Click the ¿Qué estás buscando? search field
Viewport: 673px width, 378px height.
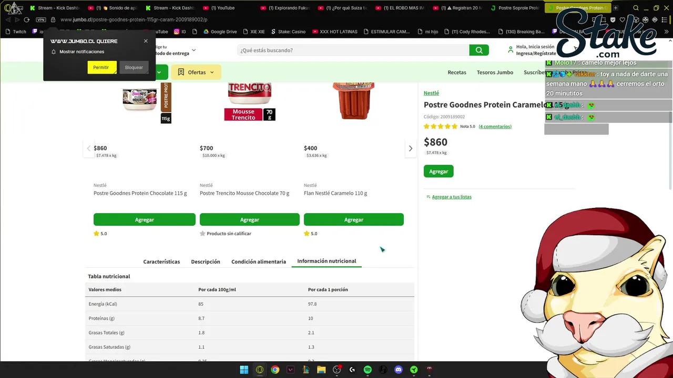tap(353, 50)
